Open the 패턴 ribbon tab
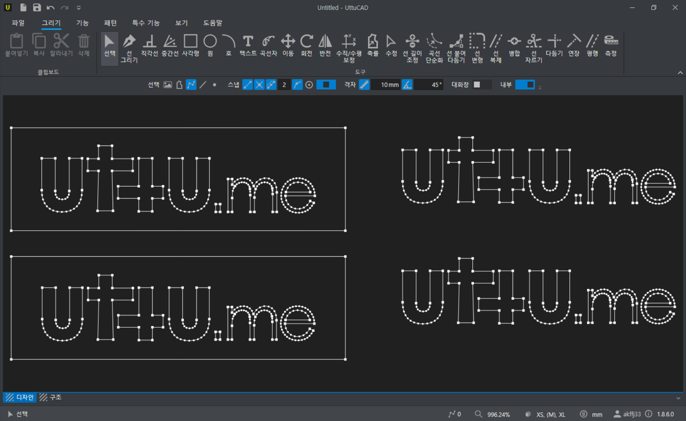The width and height of the screenshot is (686, 421). click(110, 23)
